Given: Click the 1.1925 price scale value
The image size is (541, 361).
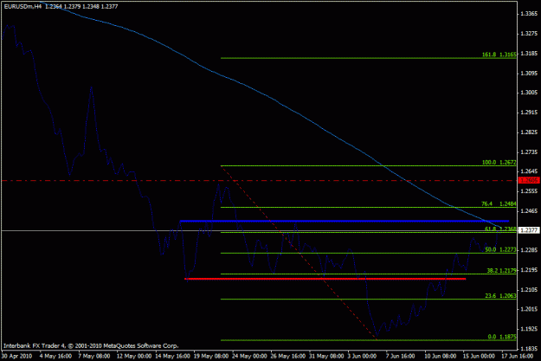Looking at the screenshot, I should coord(529,329).
